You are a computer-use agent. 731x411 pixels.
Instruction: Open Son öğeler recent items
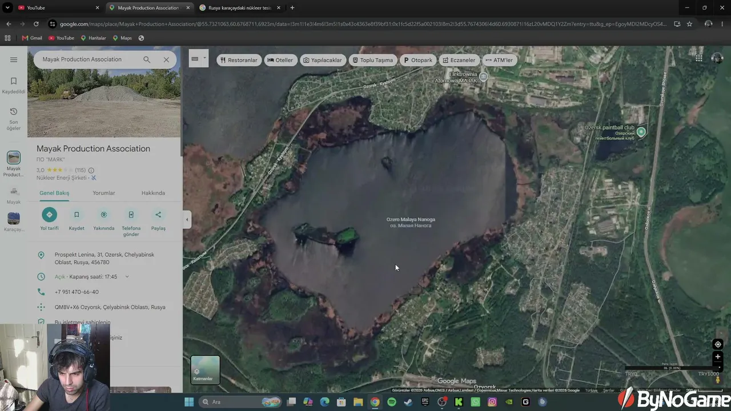point(14,118)
